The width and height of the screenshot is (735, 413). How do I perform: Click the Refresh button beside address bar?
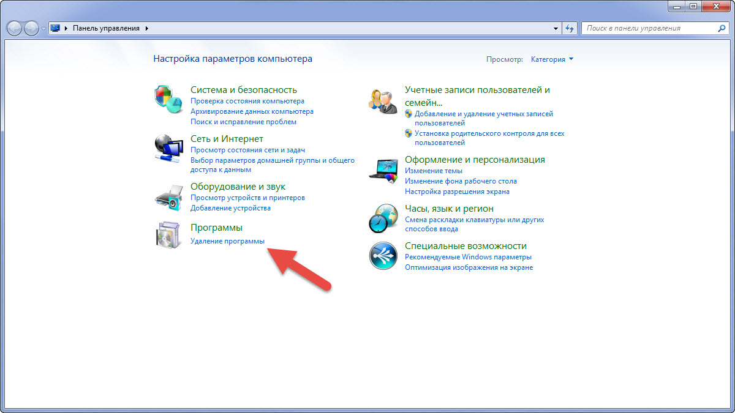tap(570, 28)
